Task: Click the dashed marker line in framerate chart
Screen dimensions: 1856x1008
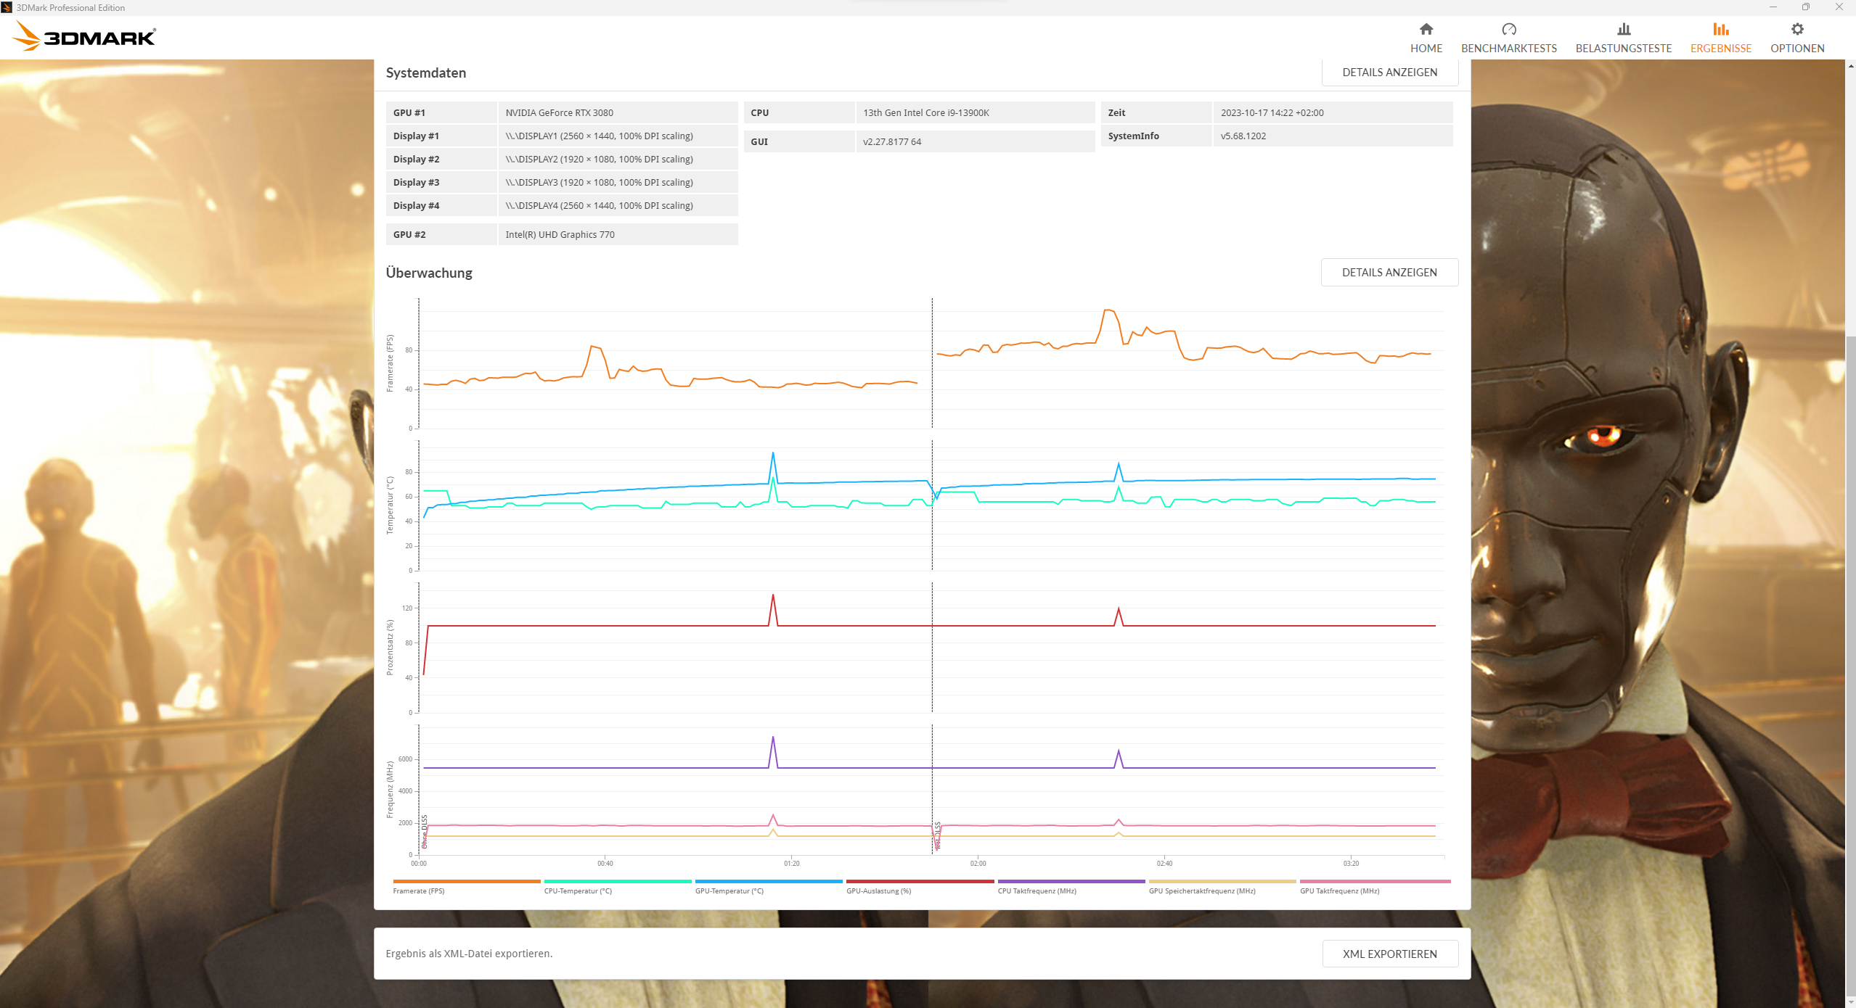Action: 932,363
